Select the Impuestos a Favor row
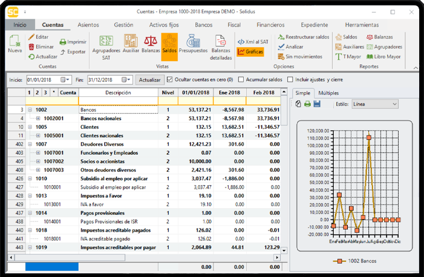Viewport: 424px width, 277px height. click(144, 196)
